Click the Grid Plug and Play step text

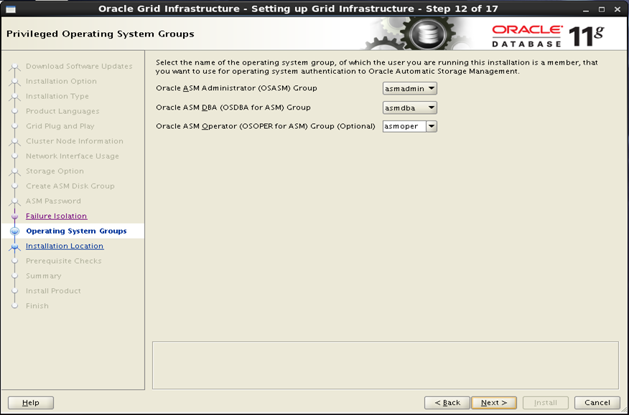tap(60, 126)
